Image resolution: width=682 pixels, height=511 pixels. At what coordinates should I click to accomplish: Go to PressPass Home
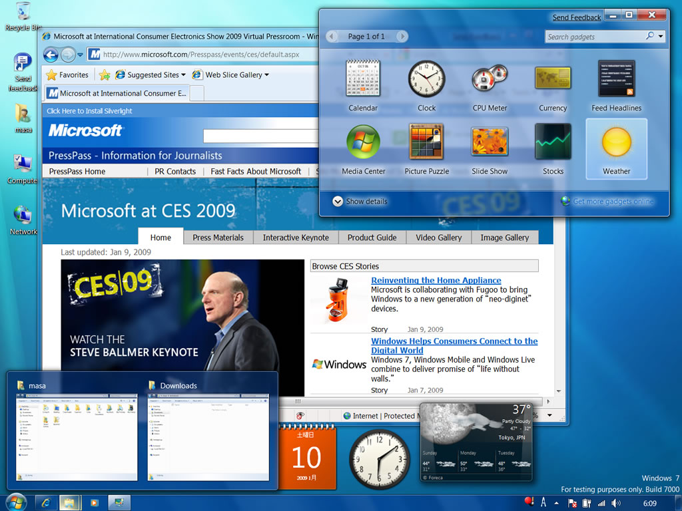pos(77,171)
